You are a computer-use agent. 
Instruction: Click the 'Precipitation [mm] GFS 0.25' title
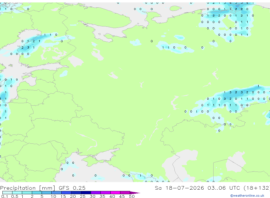click(x=43, y=188)
